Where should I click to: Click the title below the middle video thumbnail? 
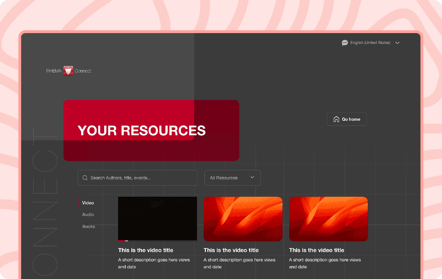click(x=231, y=250)
